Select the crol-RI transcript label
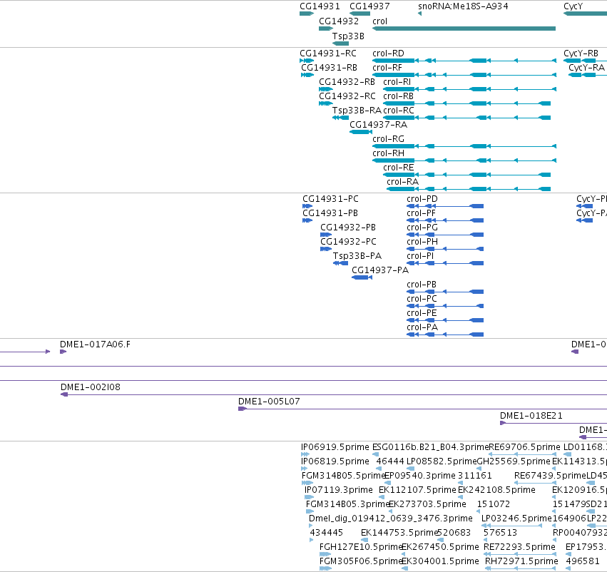This screenshot has width=607, height=572. [x=397, y=81]
